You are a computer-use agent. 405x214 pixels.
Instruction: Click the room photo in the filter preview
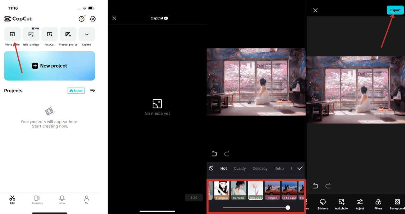tap(256, 82)
